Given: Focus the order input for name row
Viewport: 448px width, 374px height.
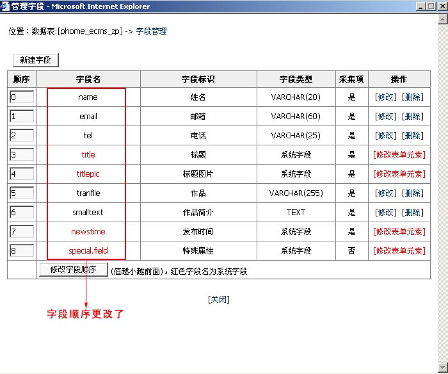Looking at the screenshot, I should (x=22, y=97).
